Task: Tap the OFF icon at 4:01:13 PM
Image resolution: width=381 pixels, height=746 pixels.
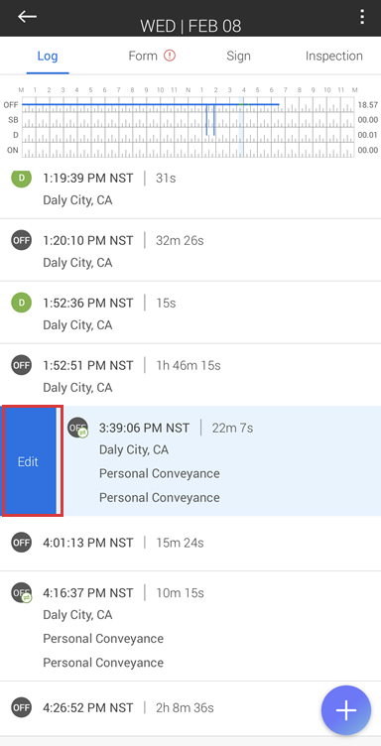Action: (x=22, y=543)
